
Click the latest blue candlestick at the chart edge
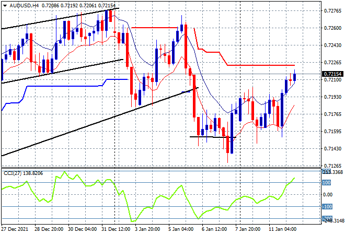[x=295, y=77]
